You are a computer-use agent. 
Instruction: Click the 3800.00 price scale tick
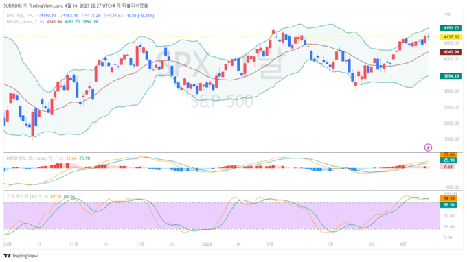click(x=451, y=91)
